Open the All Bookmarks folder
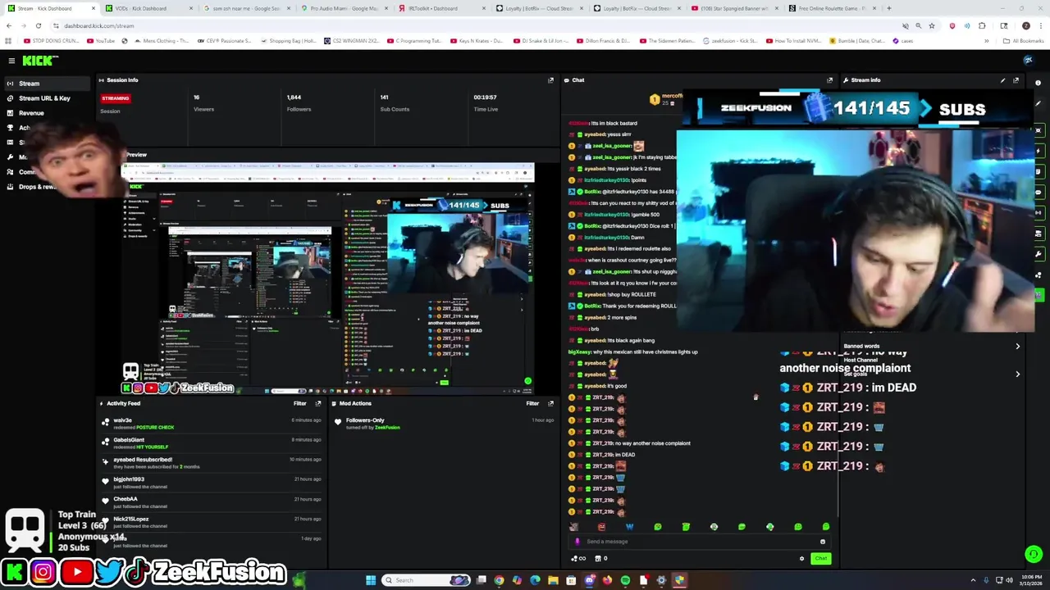Viewport: 1050px width, 590px height. tap(1024, 40)
